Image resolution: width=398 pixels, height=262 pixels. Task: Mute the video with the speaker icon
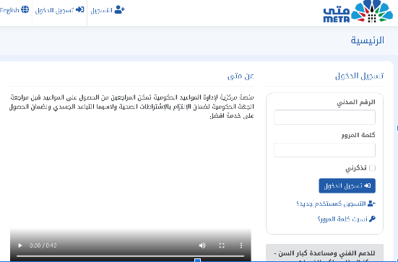202,245
